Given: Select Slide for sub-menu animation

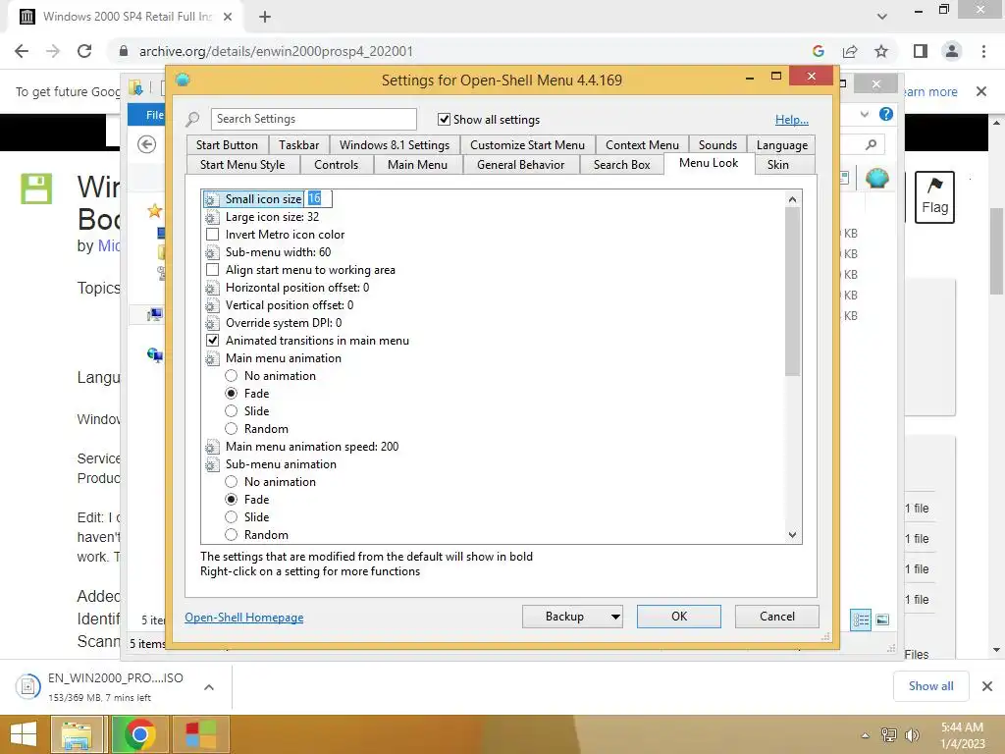Looking at the screenshot, I should tap(232, 517).
